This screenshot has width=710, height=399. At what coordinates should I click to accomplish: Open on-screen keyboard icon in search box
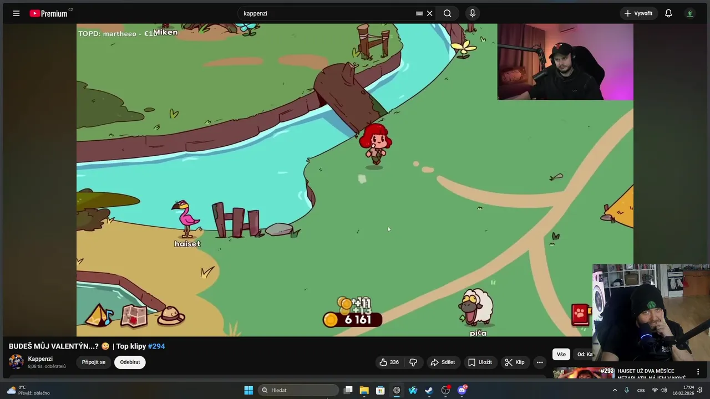(419, 13)
